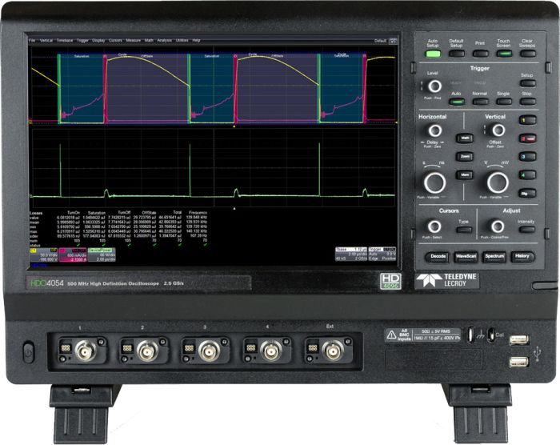Open the Measure menu on the scope screen

[134, 40]
